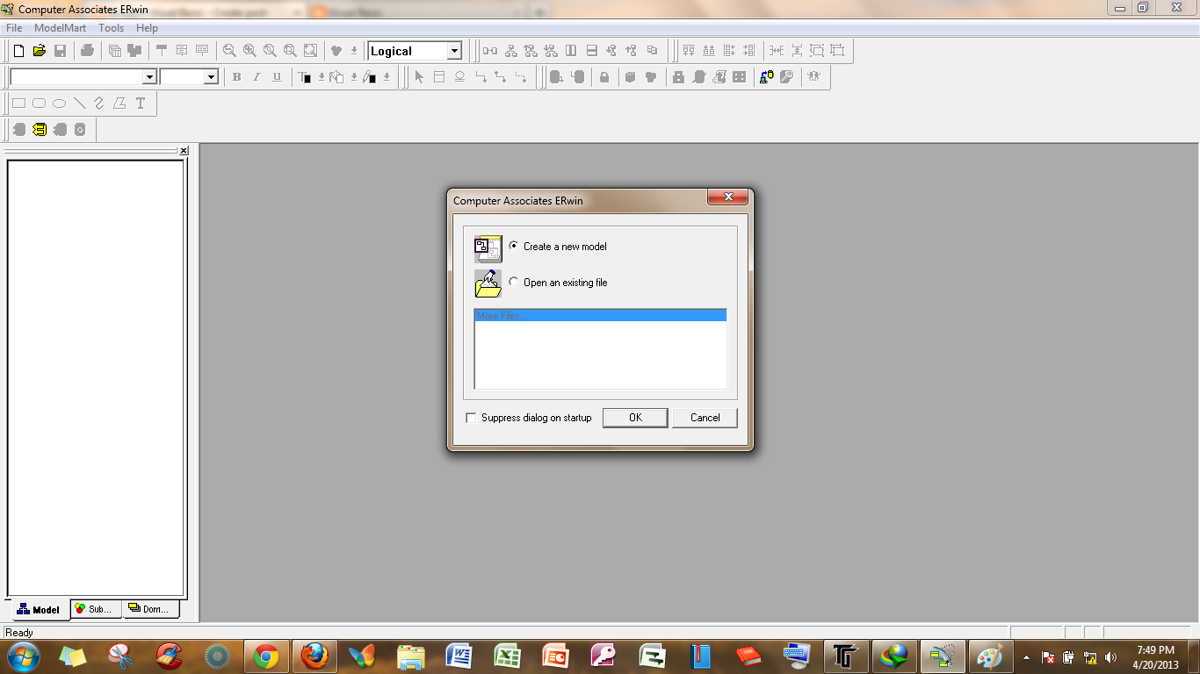Close the model explorer side panel
This screenshot has height=674, width=1200.
[x=184, y=151]
